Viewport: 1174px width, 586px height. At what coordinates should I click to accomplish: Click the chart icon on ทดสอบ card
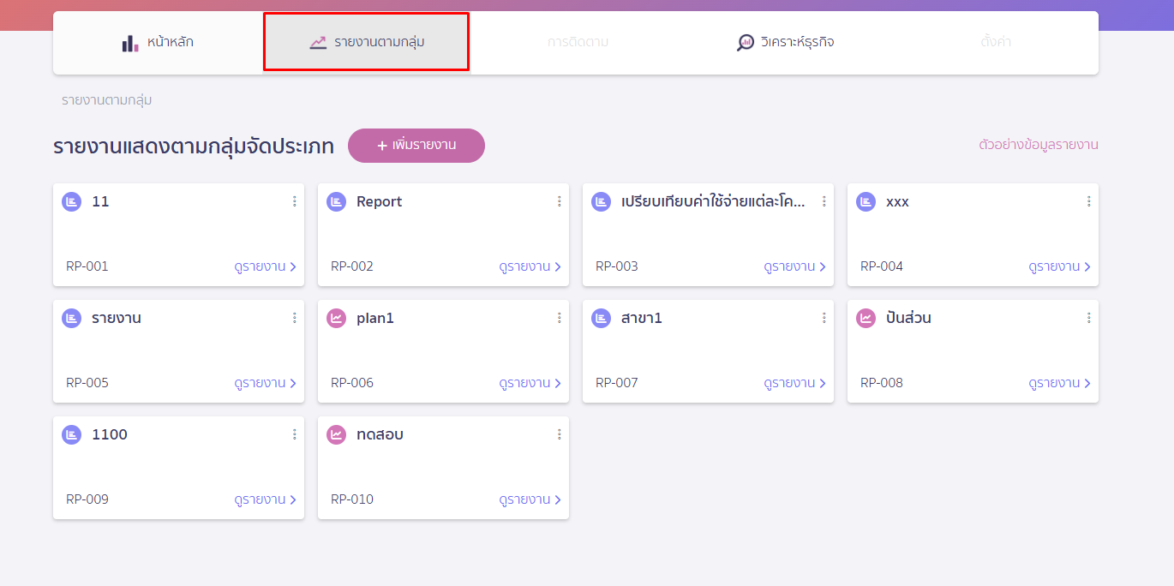[336, 434]
